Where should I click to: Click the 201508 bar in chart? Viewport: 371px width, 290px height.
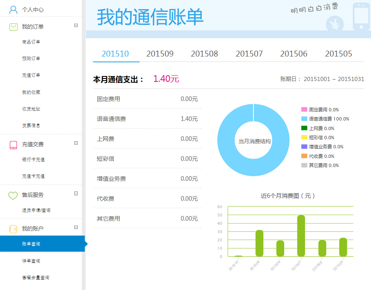[280, 248]
